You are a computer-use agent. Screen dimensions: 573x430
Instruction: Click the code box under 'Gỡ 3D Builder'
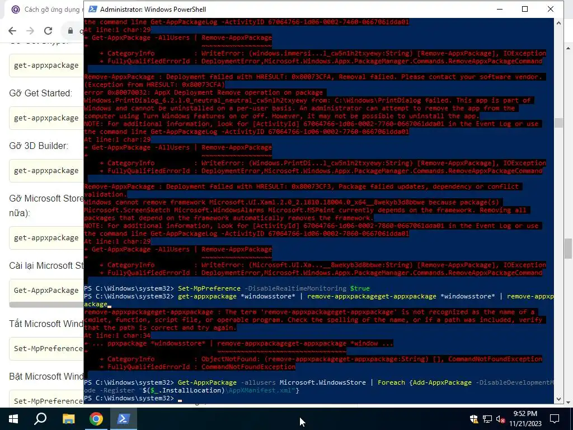point(46,170)
